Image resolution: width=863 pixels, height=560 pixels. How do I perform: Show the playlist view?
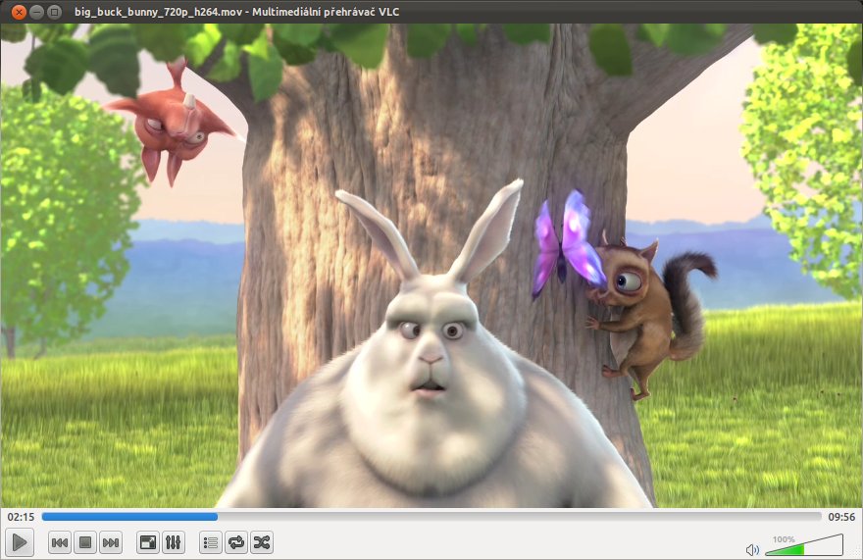click(210, 543)
